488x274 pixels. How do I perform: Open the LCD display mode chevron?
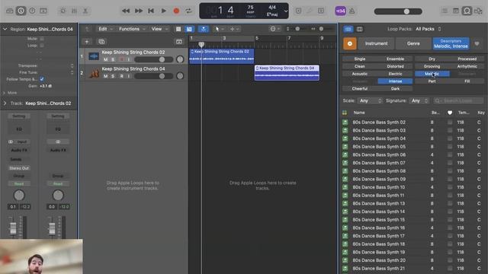pyautogui.click(x=286, y=11)
